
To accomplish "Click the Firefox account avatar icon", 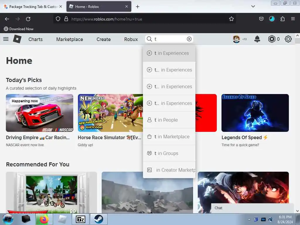I will click(272, 19).
